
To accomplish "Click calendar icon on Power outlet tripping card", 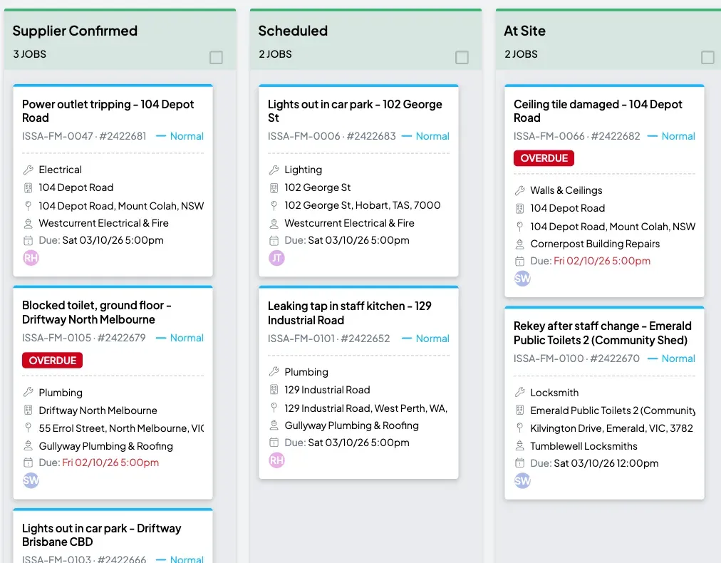I will [28, 240].
